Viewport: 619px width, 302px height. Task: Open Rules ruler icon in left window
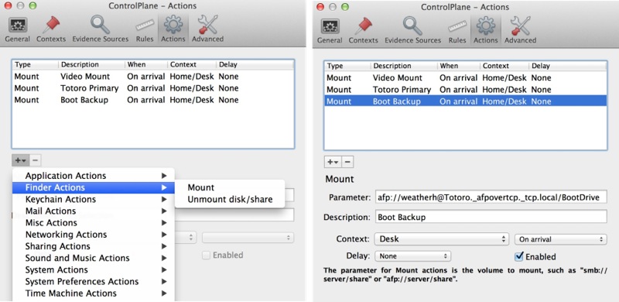pos(145,29)
